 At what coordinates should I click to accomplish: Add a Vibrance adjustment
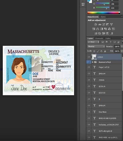(x=112, y=24)
